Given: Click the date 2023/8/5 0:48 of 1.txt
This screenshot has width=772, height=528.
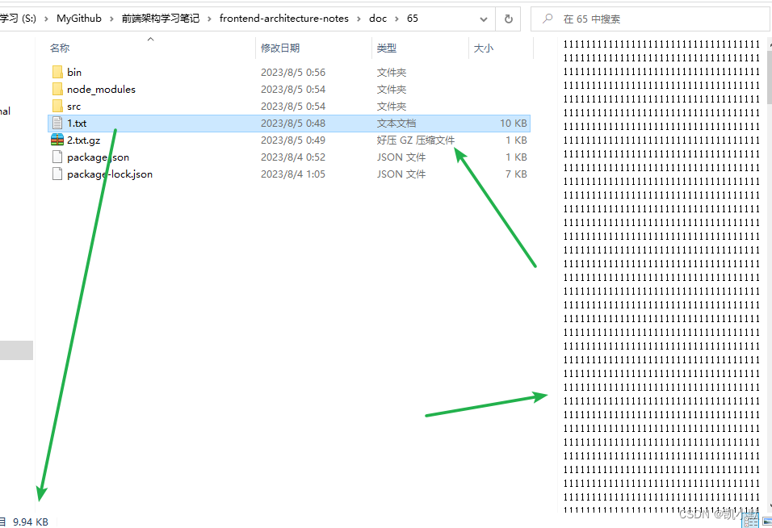Looking at the screenshot, I should 293,123.
